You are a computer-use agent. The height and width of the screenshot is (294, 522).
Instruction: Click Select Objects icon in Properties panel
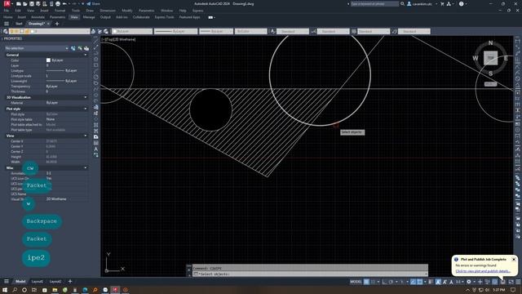coord(80,48)
